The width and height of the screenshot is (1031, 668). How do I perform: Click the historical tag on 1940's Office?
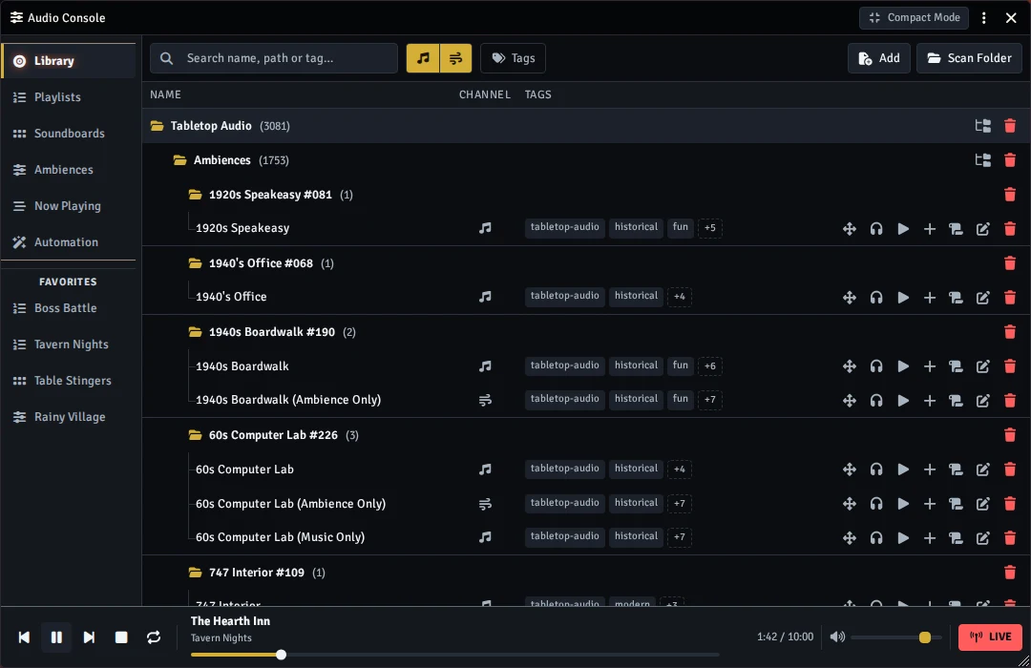point(636,296)
